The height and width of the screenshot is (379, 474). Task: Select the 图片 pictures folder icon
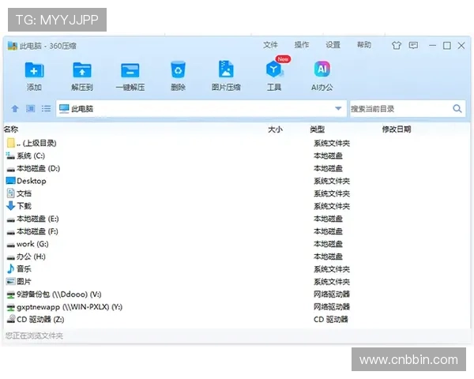point(10,281)
